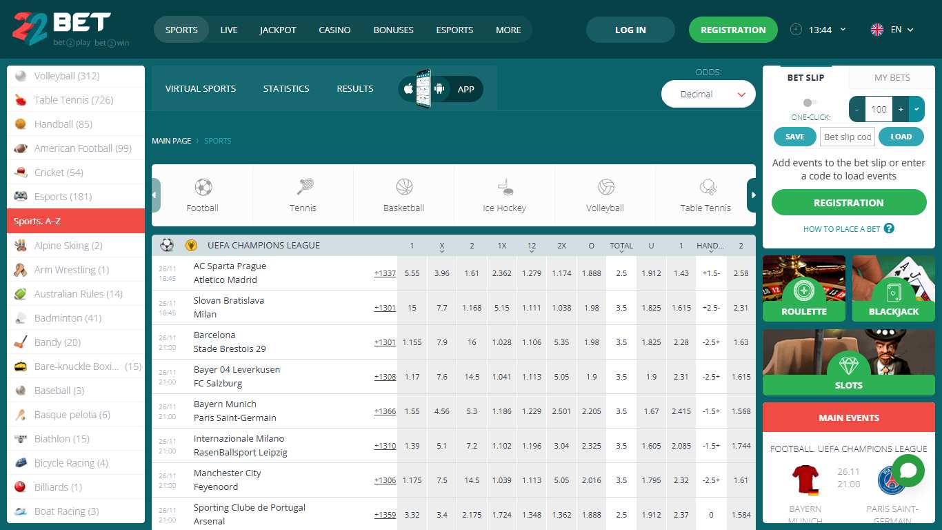Click the LOG IN button
Screen dimensions: 942x530
(x=630, y=30)
